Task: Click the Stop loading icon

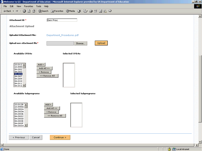Action: (24, 11)
